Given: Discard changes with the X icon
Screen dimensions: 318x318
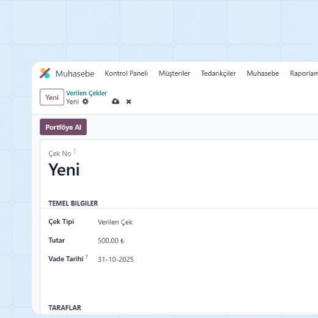Looking at the screenshot, I should [x=128, y=102].
